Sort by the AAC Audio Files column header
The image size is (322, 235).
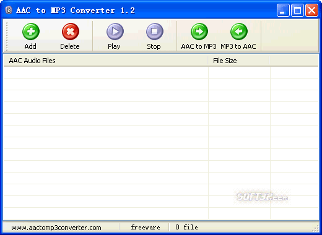point(105,61)
